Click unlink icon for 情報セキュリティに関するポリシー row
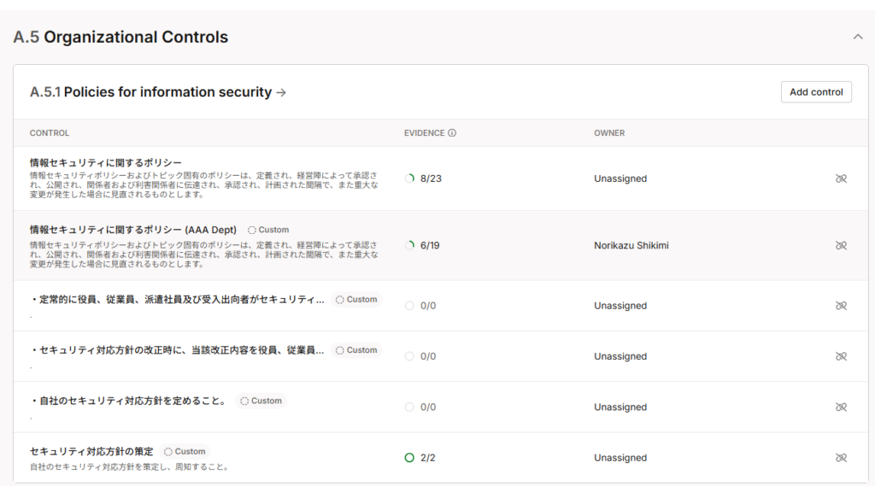The height and width of the screenshot is (486, 875). tap(841, 179)
